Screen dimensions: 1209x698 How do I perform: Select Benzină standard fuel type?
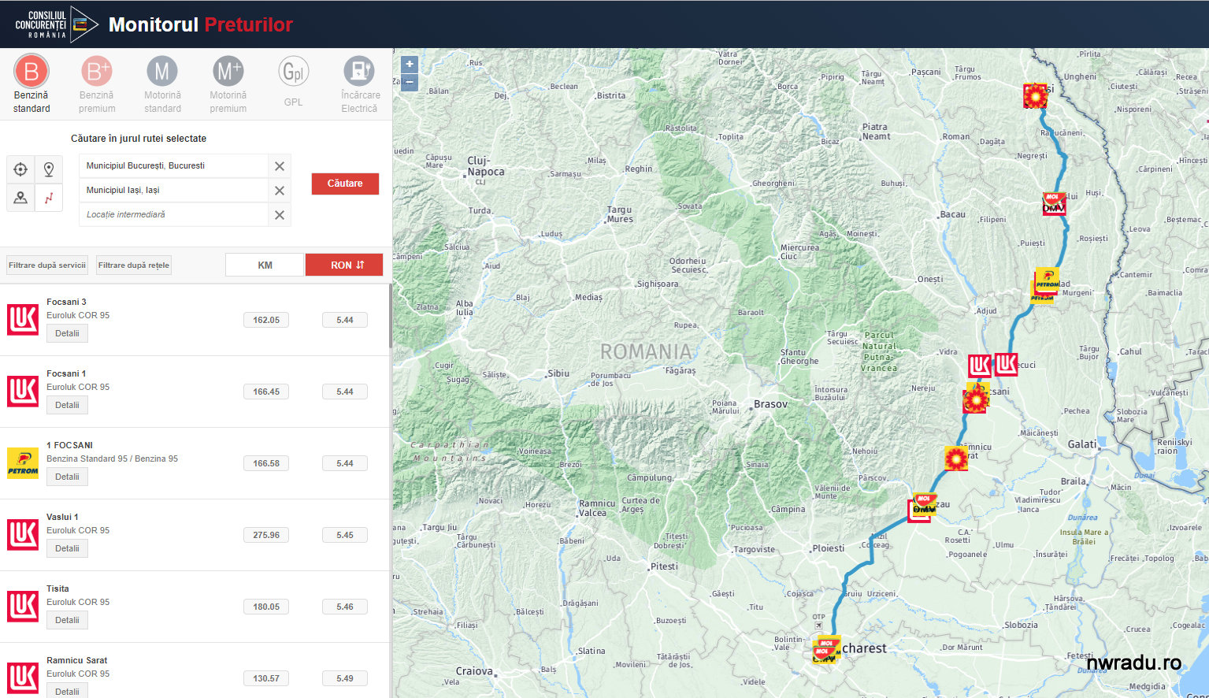32,84
